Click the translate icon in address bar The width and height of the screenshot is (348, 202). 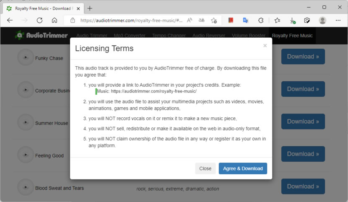[x=202, y=21]
